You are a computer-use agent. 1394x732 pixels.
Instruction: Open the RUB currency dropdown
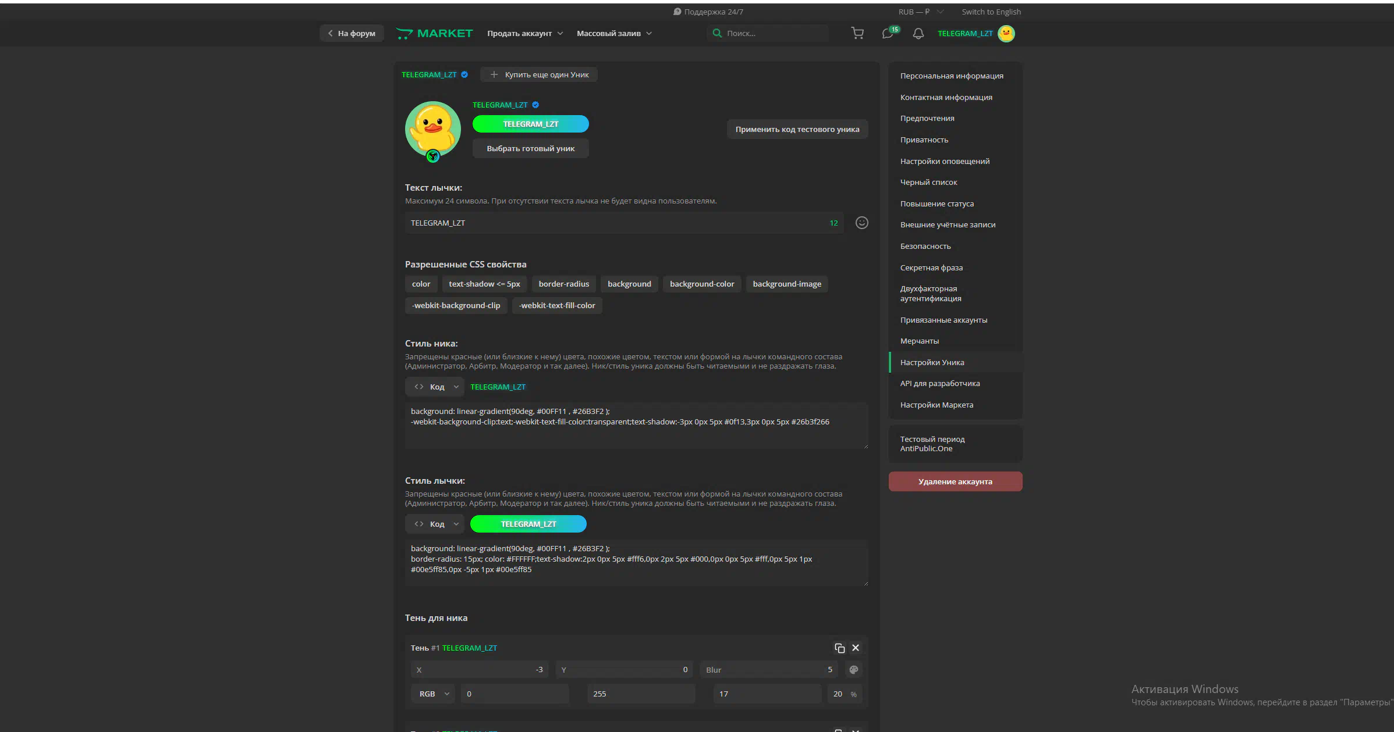point(921,12)
